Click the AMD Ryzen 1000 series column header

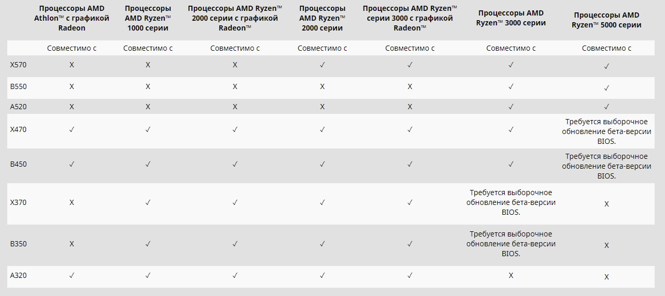click(148, 18)
